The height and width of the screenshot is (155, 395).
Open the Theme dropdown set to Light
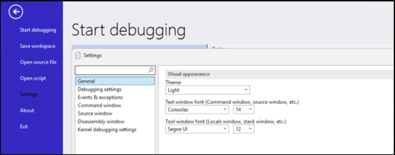(x=207, y=90)
